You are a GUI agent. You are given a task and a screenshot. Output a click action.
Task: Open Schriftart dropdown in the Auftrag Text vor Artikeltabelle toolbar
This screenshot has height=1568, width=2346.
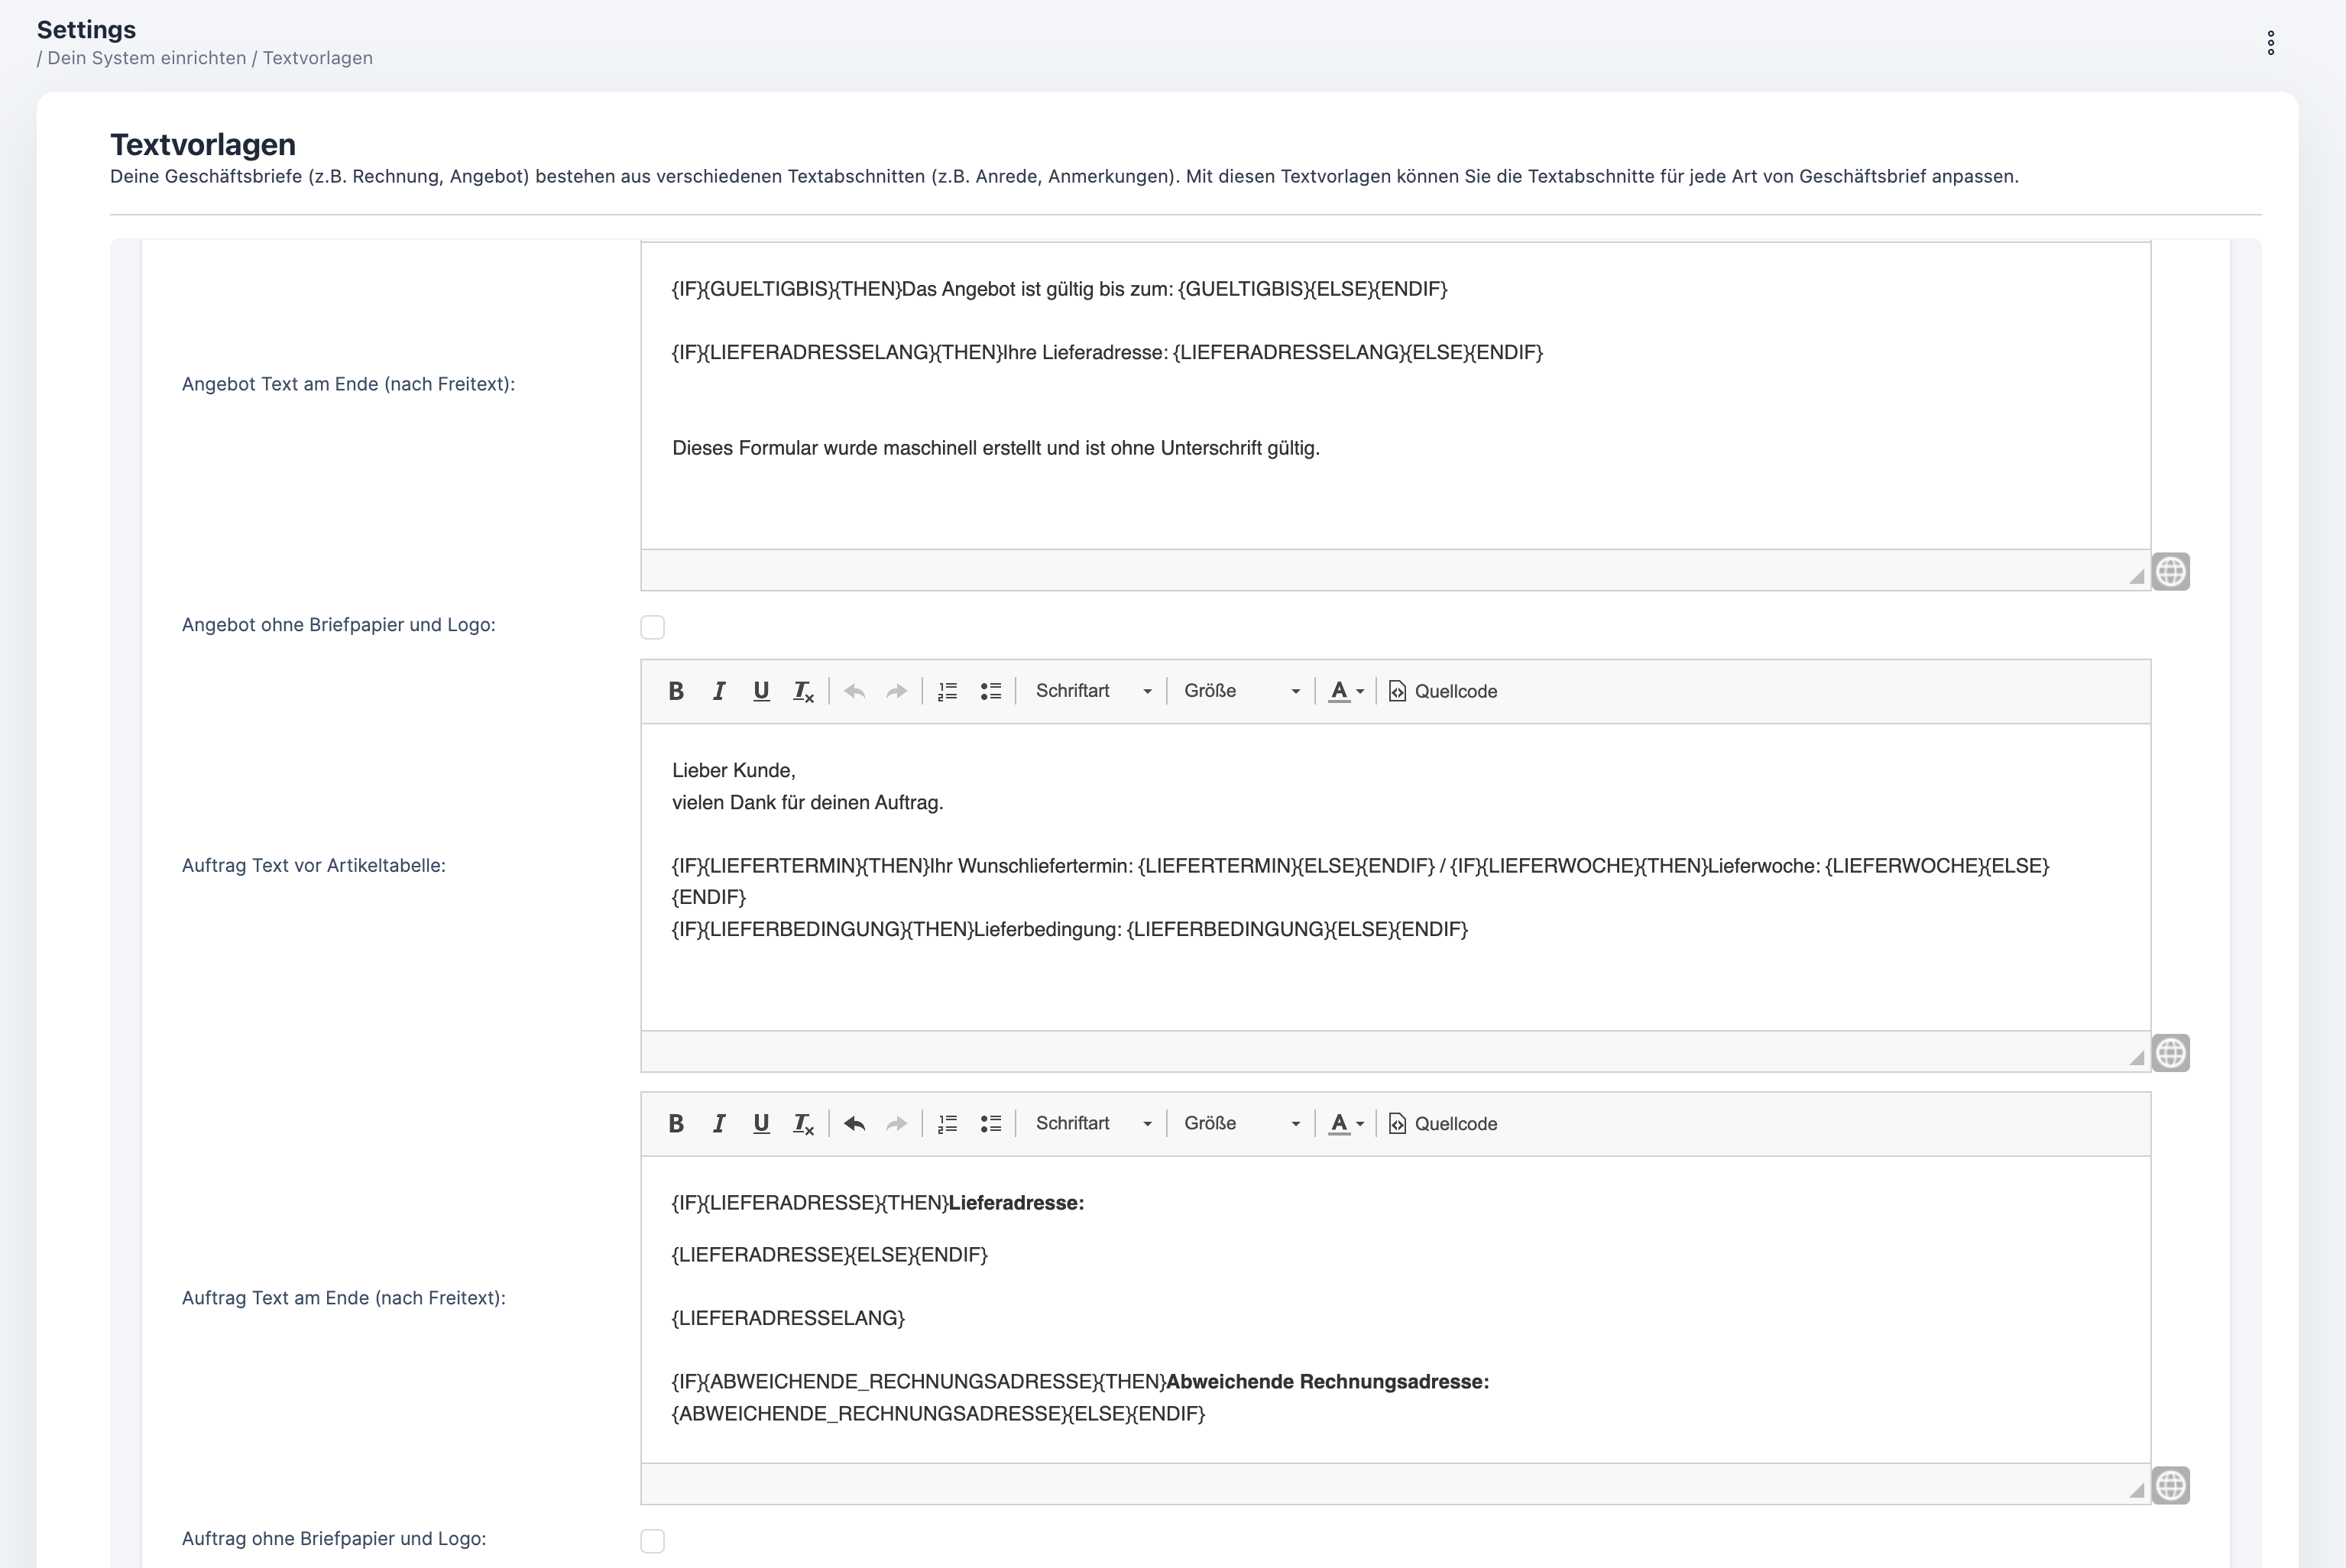(1092, 691)
